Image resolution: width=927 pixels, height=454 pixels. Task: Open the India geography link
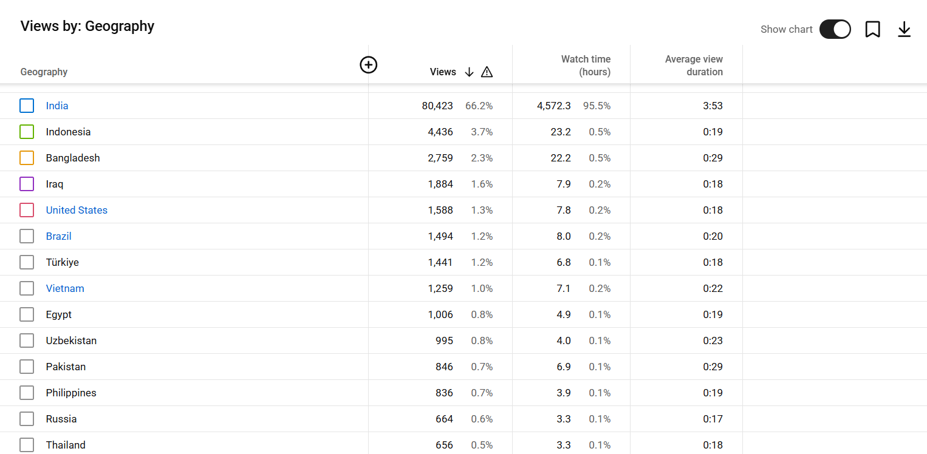[57, 106]
